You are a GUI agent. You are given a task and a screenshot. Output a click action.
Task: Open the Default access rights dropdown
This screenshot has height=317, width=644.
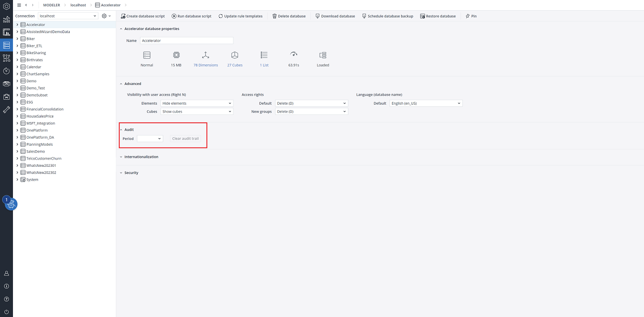[311, 103]
